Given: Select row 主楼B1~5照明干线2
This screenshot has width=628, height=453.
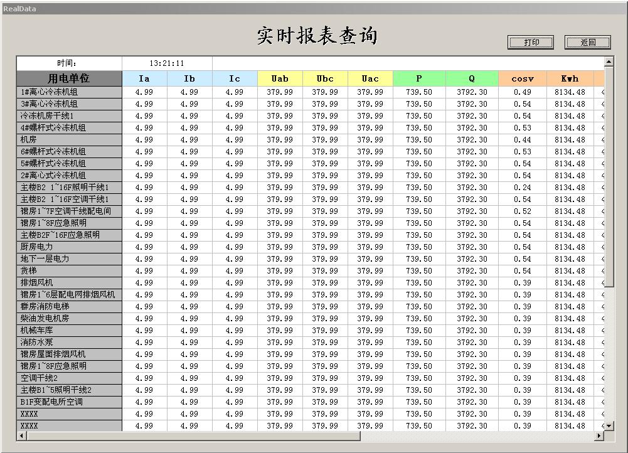Looking at the screenshot, I should point(69,390).
